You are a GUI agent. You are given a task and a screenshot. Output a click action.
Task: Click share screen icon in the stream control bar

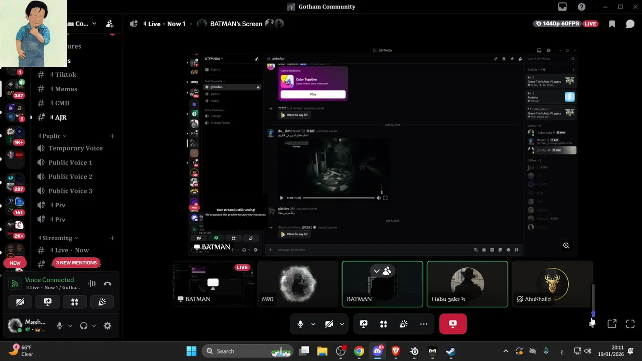[364, 324]
